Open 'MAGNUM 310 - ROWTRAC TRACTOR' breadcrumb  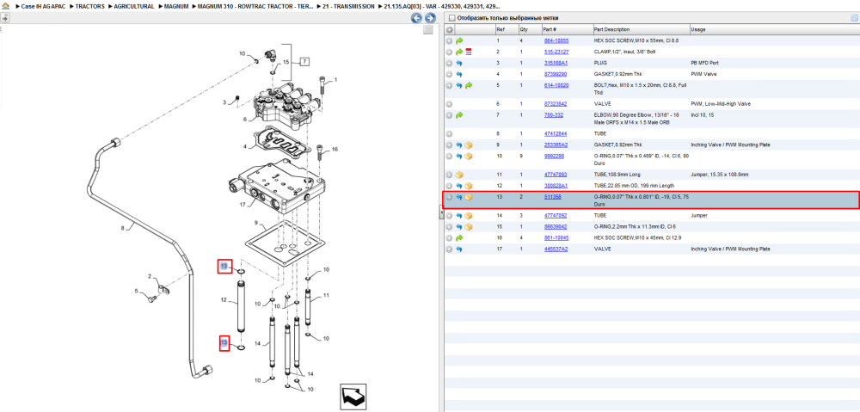pyautogui.click(x=255, y=7)
